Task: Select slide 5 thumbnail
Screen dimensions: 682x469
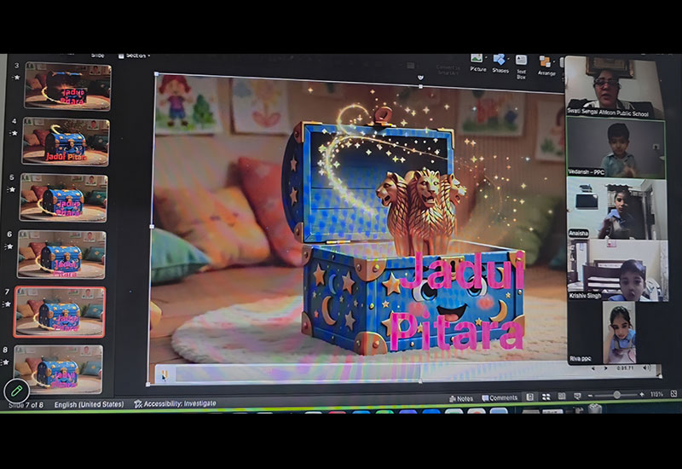Action: click(x=64, y=198)
